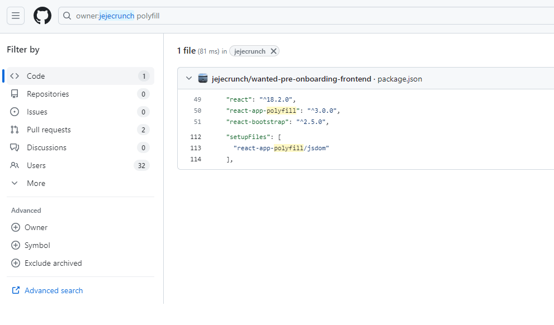Screen dimensions: 554x325
Task: Click the Issues circle icon
Action: 15,112
